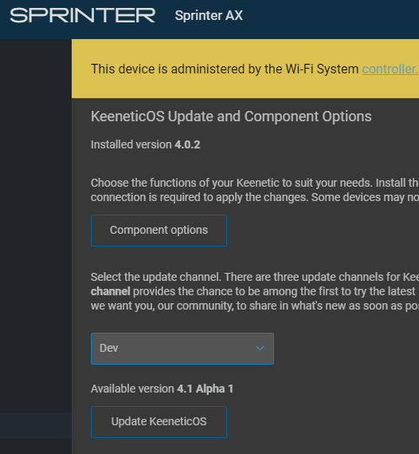This screenshot has height=454, width=419.
Task: Click the 'connection is required' text line
Action: pyautogui.click(x=255, y=197)
